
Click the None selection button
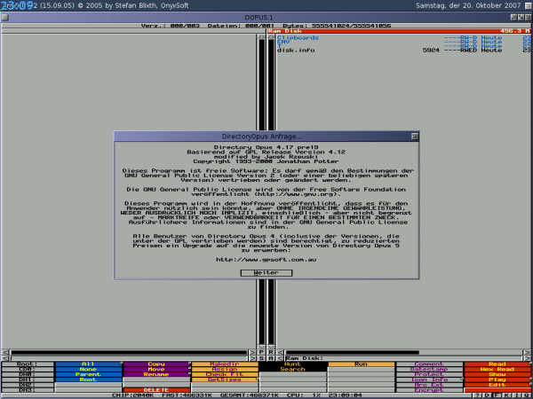point(88,369)
